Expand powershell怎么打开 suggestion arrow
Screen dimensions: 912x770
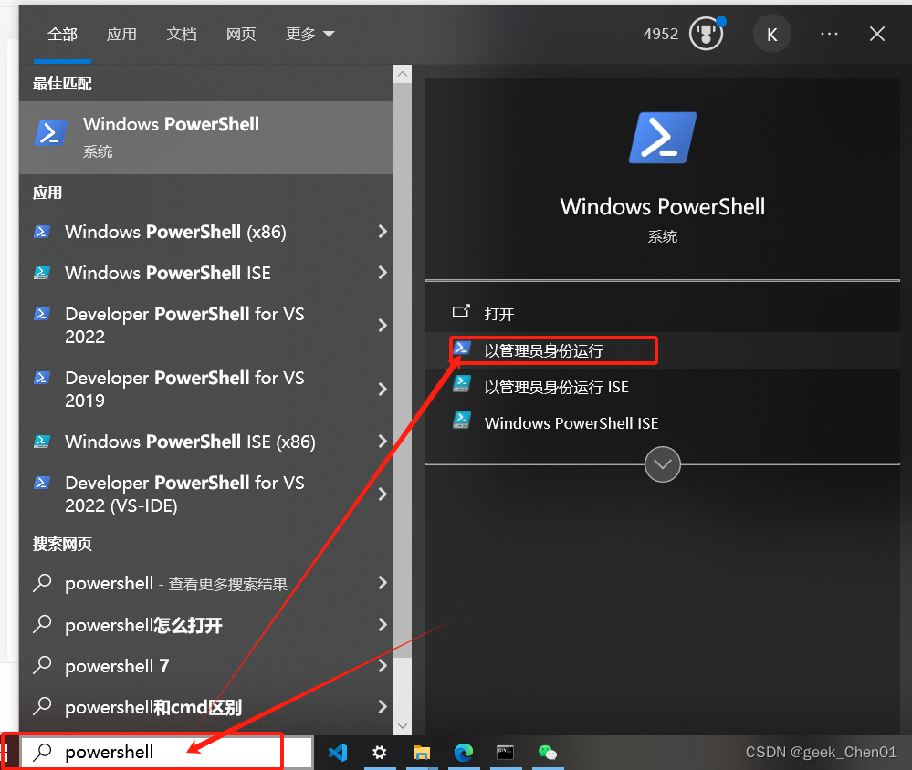(383, 624)
